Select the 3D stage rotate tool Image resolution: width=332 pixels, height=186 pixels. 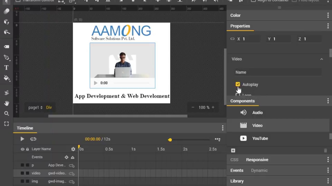(6, 32)
